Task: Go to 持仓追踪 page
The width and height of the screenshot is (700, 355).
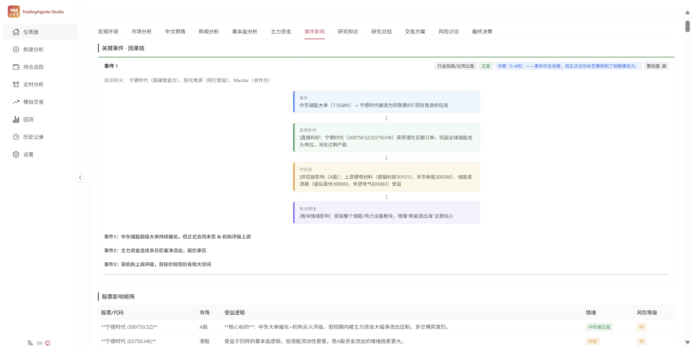Action: [40, 67]
